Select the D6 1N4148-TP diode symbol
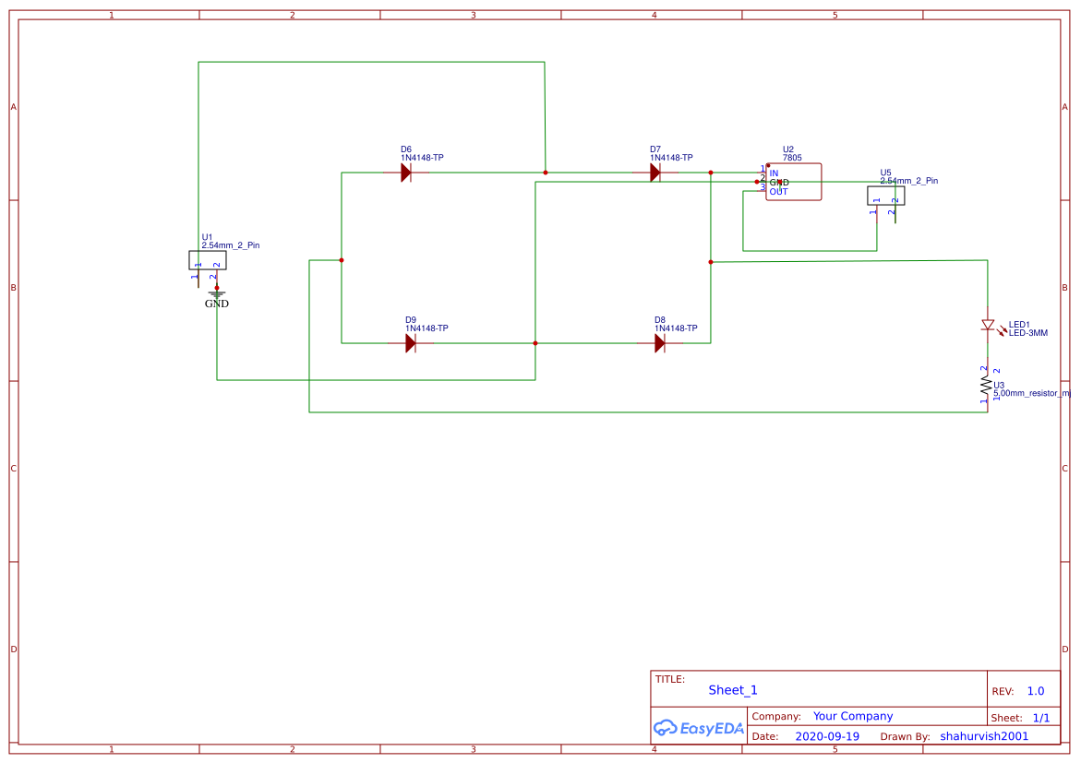This screenshot has width=1081, height=763. (x=406, y=172)
